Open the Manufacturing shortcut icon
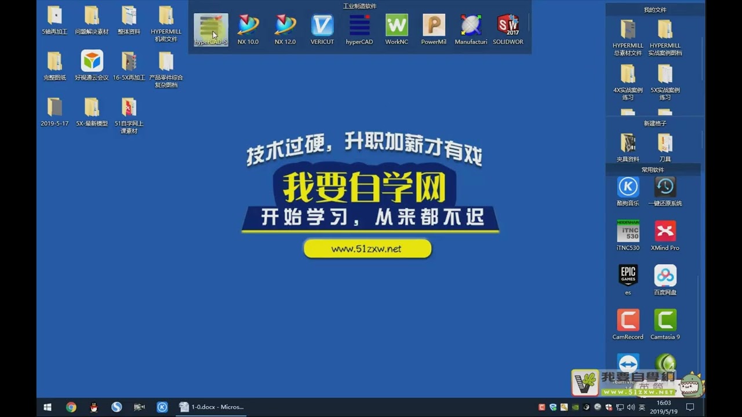Image resolution: width=742 pixels, height=417 pixels. pyautogui.click(x=471, y=30)
